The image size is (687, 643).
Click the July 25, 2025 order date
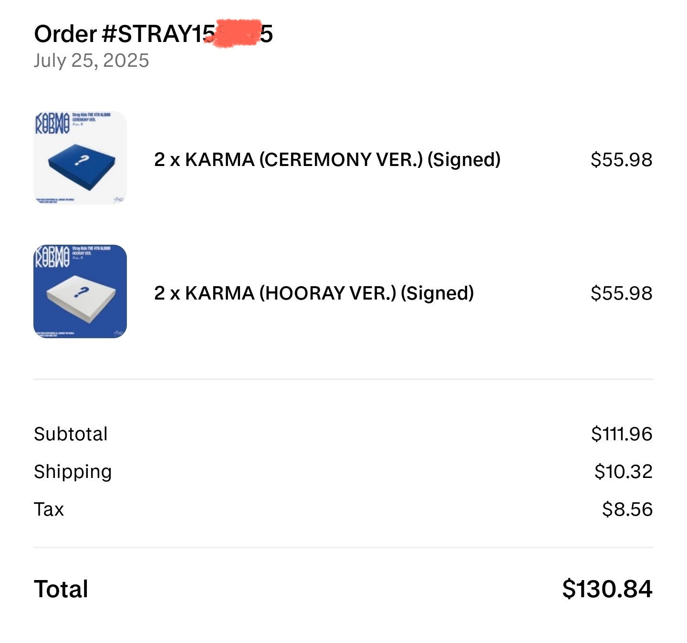(x=91, y=61)
